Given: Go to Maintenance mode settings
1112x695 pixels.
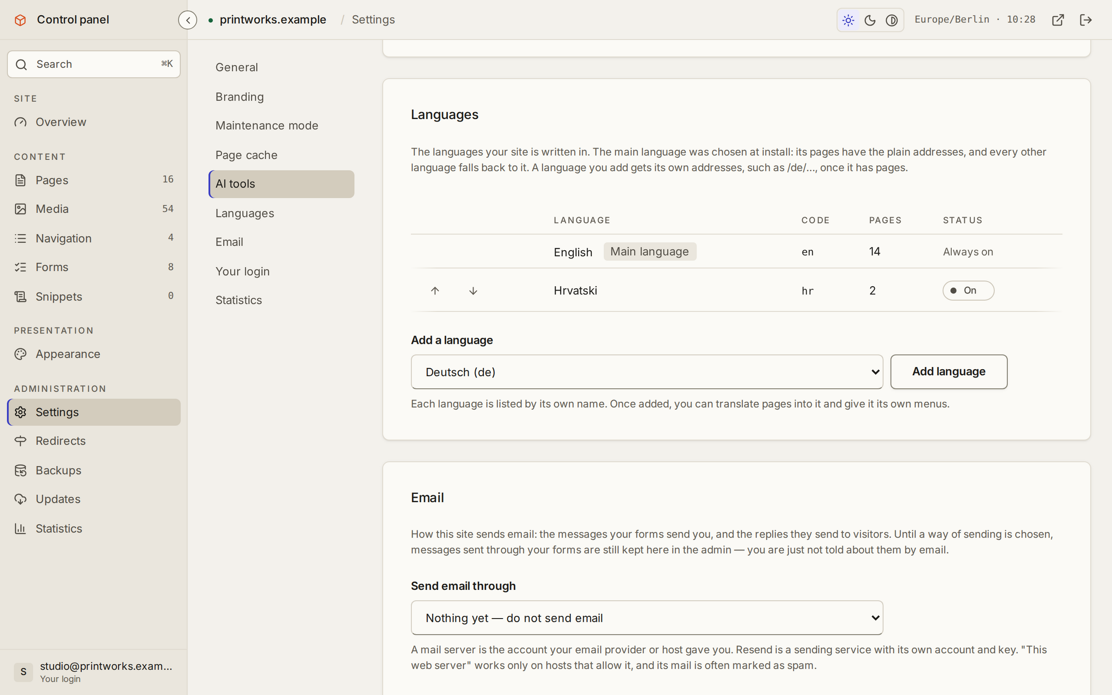Looking at the screenshot, I should click(x=282, y=126).
